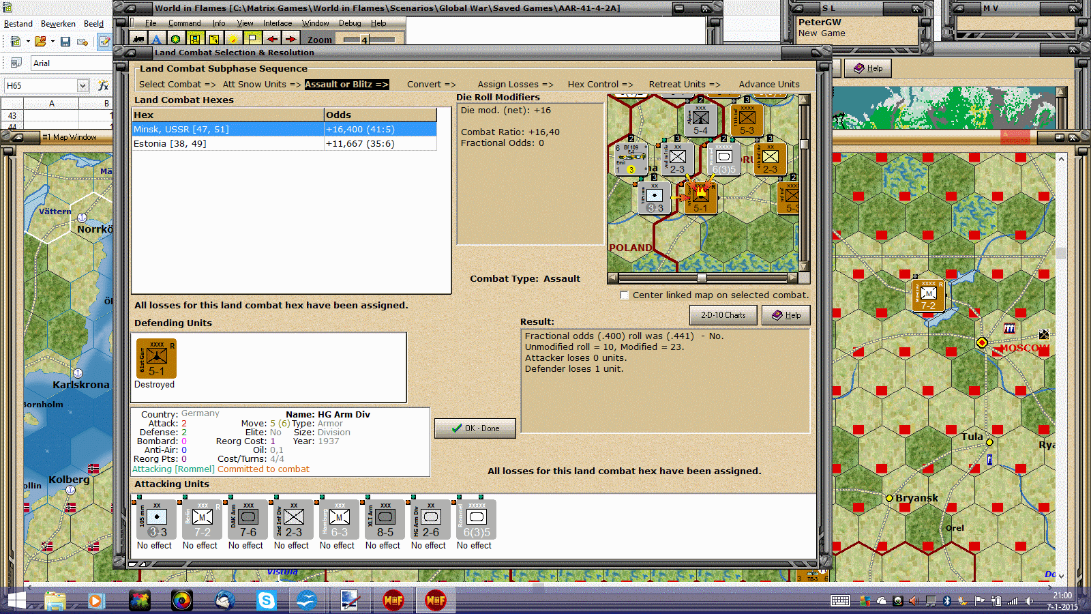The height and width of the screenshot is (614, 1091).
Task: Open the Info menu
Action: [x=218, y=23]
